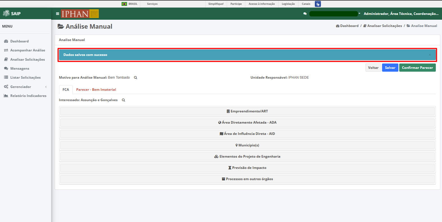Click the BRASIL text link
442x222 pixels.
[133, 4]
